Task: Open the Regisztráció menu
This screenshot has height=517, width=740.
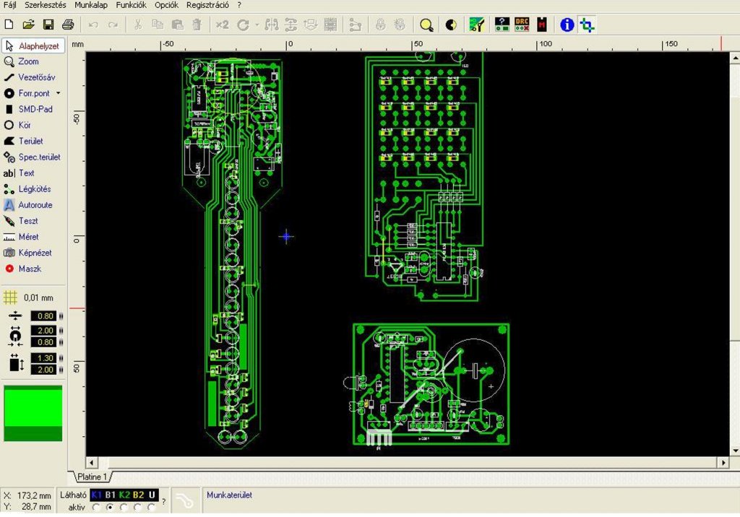Action: [207, 5]
